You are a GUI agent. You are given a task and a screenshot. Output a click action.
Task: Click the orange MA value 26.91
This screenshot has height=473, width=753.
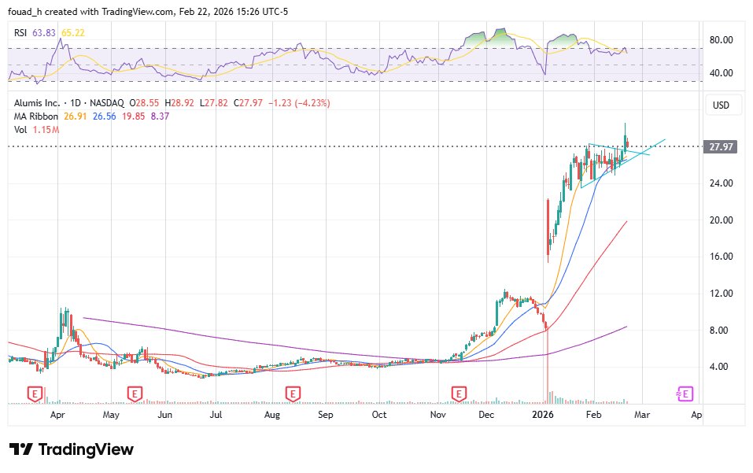72,116
